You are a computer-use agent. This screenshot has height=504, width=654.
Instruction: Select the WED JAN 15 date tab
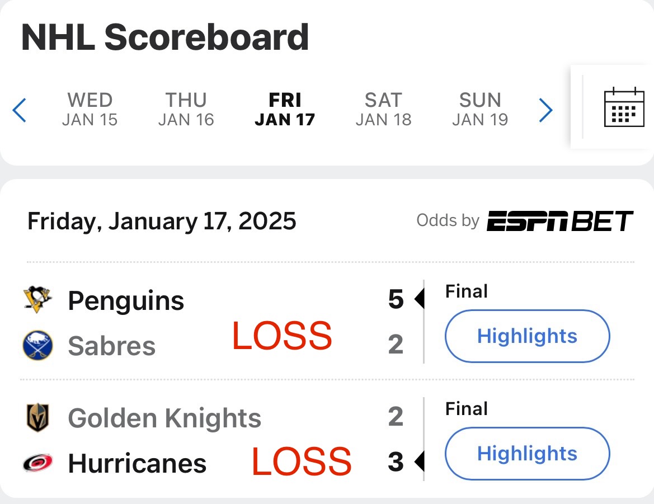tap(90, 109)
